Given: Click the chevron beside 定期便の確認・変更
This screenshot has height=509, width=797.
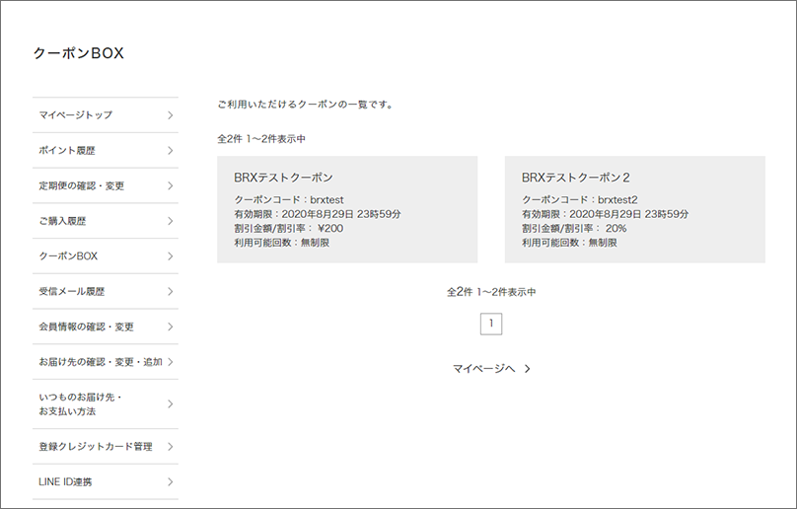Looking at the screenshot, I should (170, 185).
